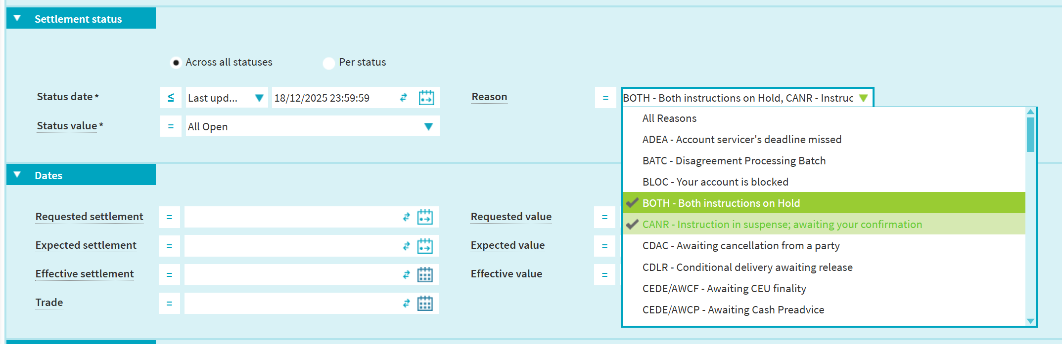Select the Per status radio button
This screenshot has width=1062, height=344.
pyautogui.click(x=328, y=63)
